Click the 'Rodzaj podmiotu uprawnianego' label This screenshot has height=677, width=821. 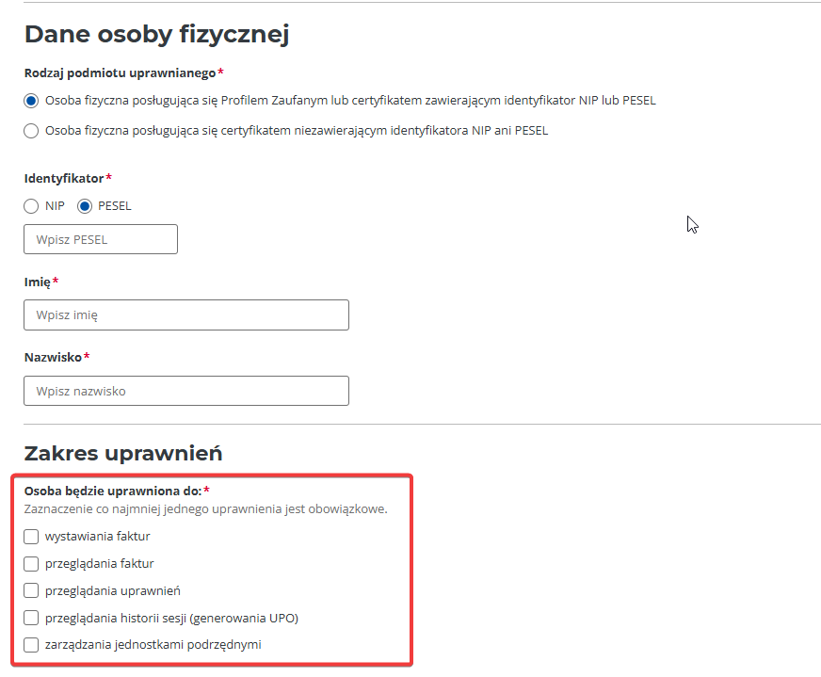click(x=120, y=73)
